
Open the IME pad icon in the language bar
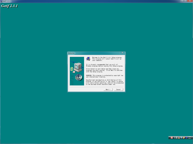pyautogui.click(x=179, y=138)
